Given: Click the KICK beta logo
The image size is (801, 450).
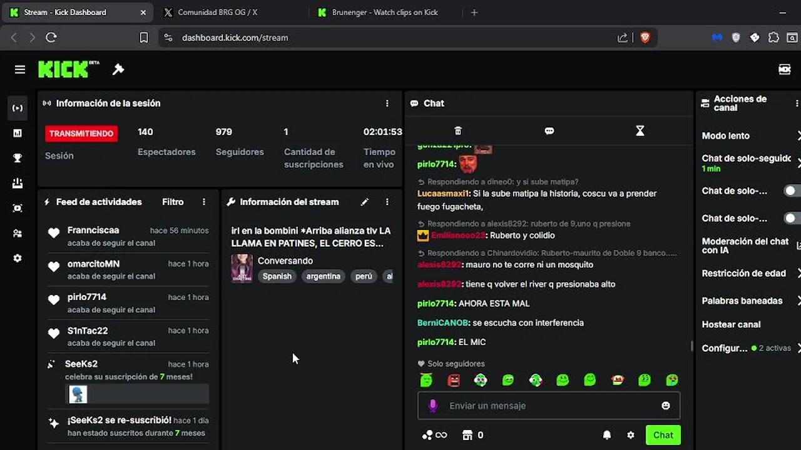Looking at the screenshot, I should coord(68,69).
